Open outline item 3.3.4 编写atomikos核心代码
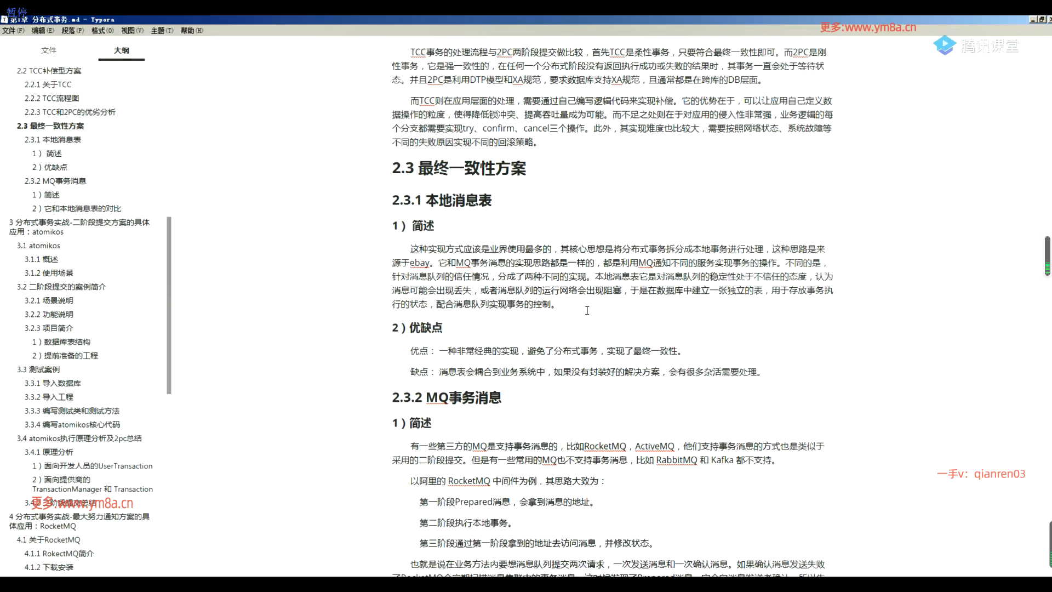 click(x=72, y=425)
